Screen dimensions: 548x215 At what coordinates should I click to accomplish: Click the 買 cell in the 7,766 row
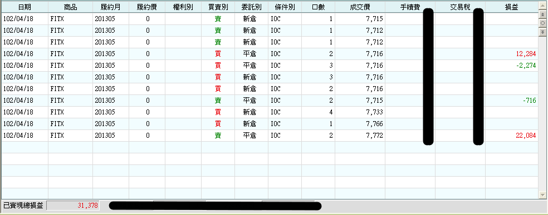(218, 124)
